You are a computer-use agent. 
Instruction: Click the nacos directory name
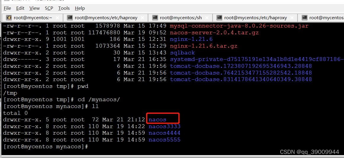(157, 120)
